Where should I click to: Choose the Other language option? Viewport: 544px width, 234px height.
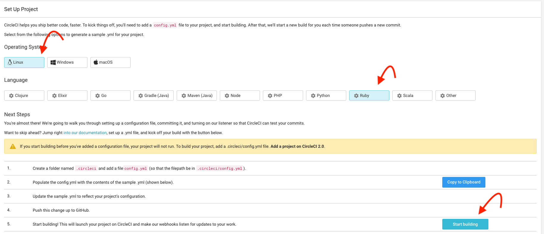coord(455,95)
